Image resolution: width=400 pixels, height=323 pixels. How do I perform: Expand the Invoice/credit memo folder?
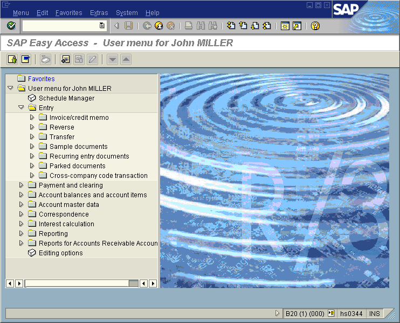[x=32, y=118]
